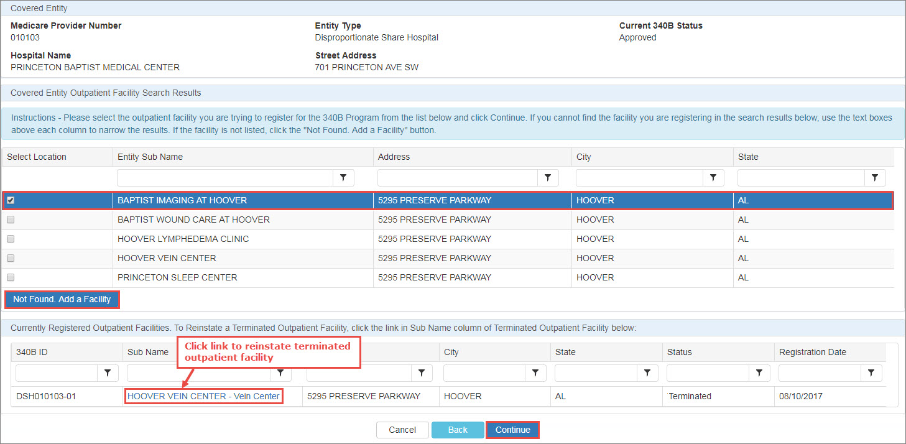Uncheck the BAPTIST IMAGING AT HOOVER checkbox

click(11, 200)
